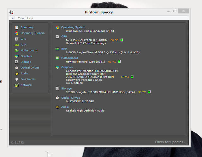Click the GeForce 830M temperature indicator icon

coord(132,77)
